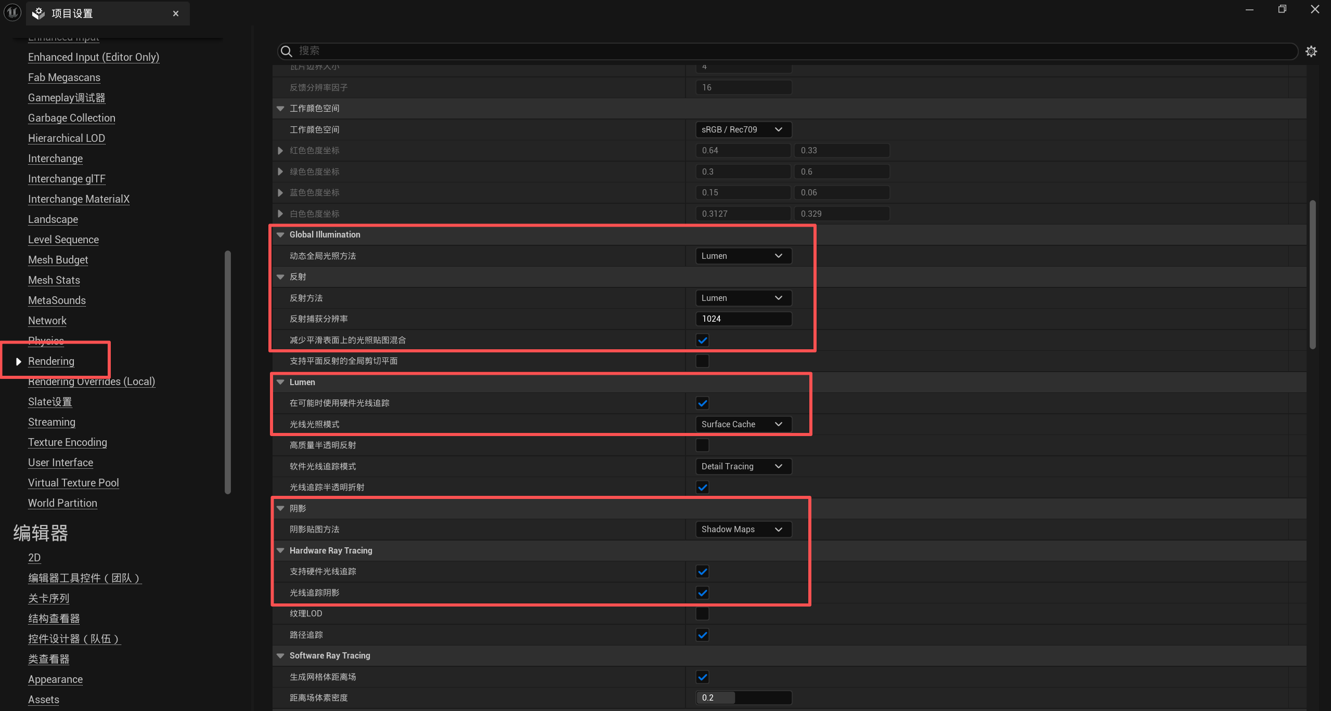Image resolution: width=1331 pixels, height=711 pixels.
Task: Open Garbage Collection settings
Action: pyautogui.click(x=72, y=118)
